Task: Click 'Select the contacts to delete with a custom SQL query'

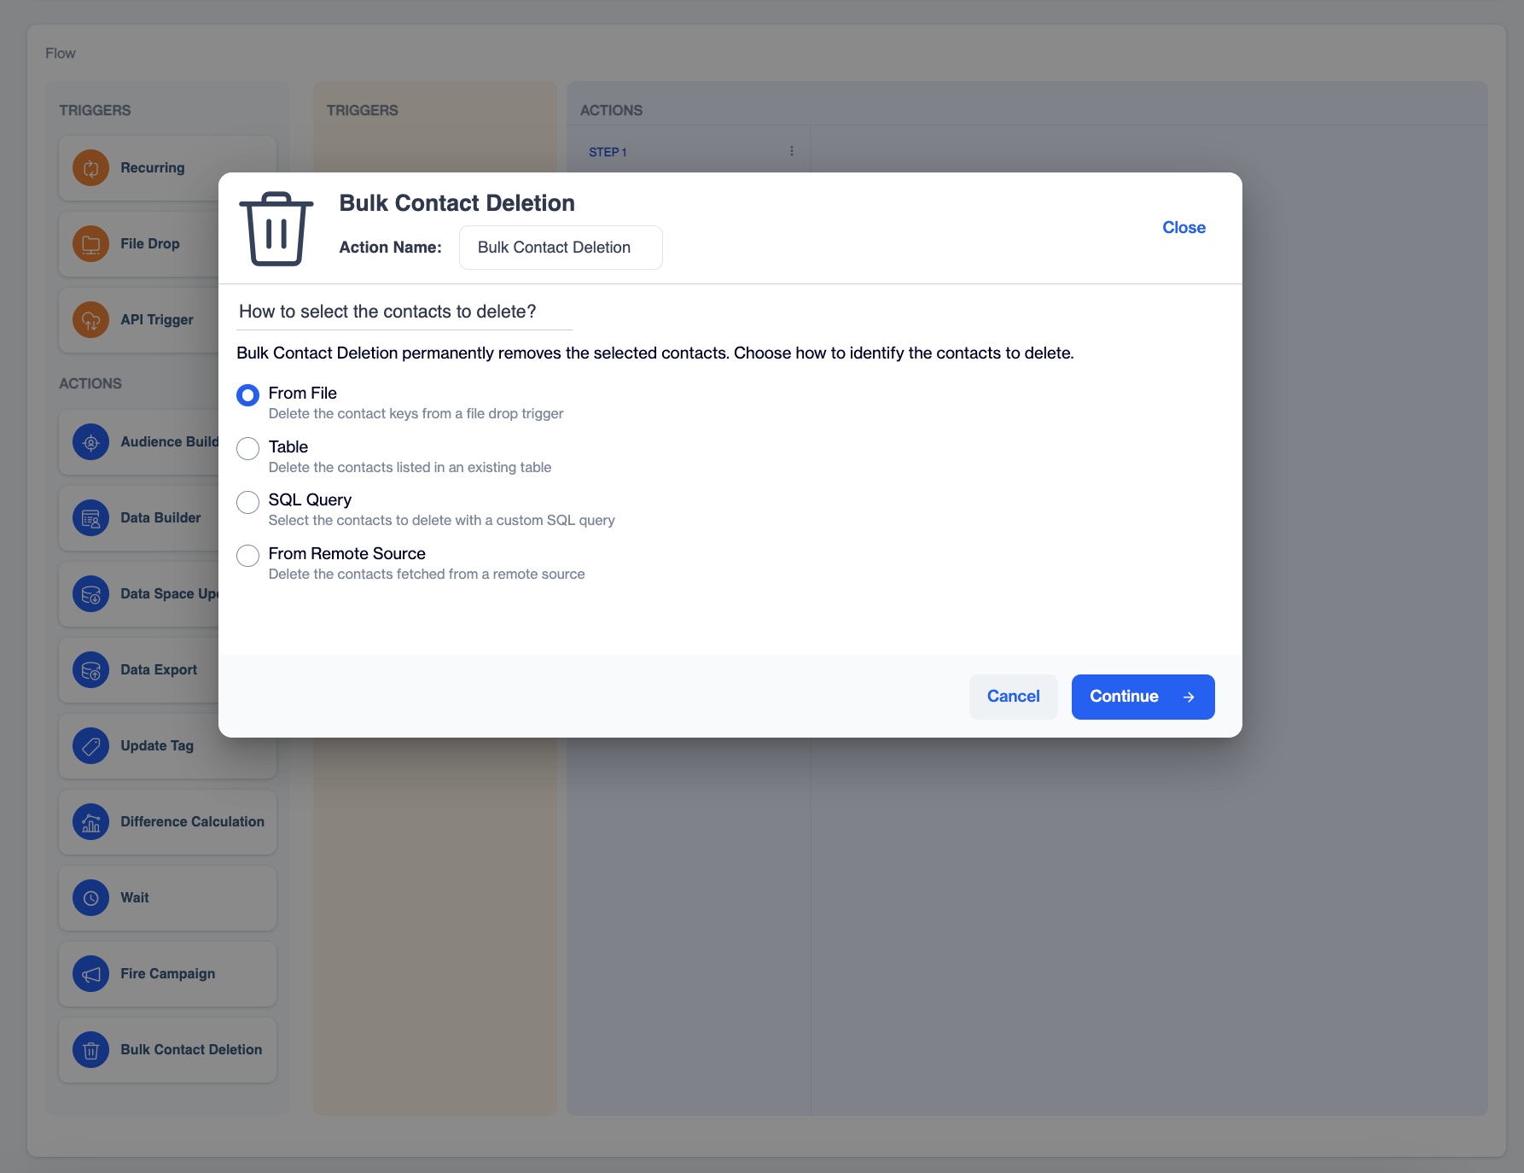Action: (x=441, y=520)
